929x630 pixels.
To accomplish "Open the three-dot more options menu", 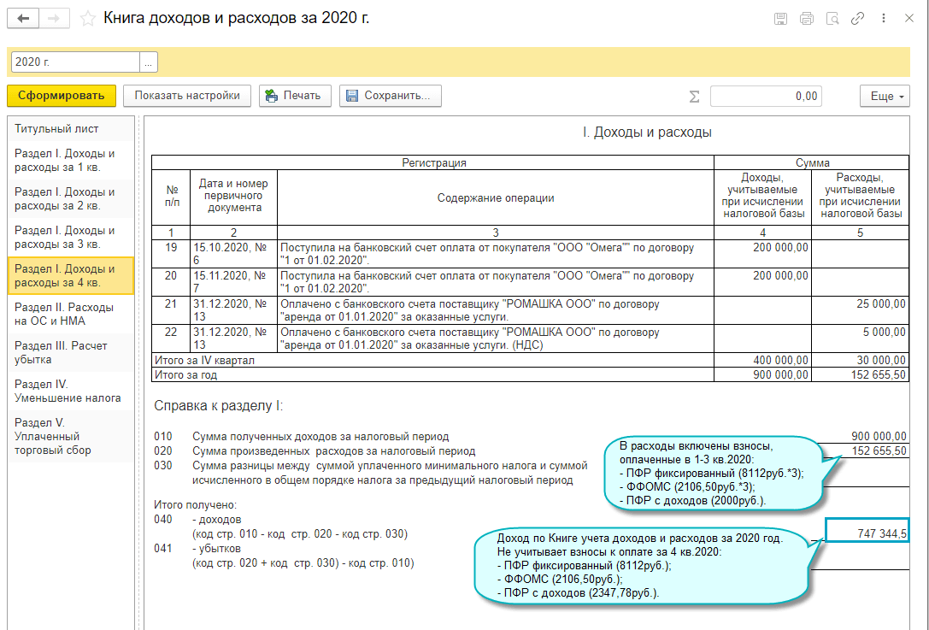I will (884, 18).
